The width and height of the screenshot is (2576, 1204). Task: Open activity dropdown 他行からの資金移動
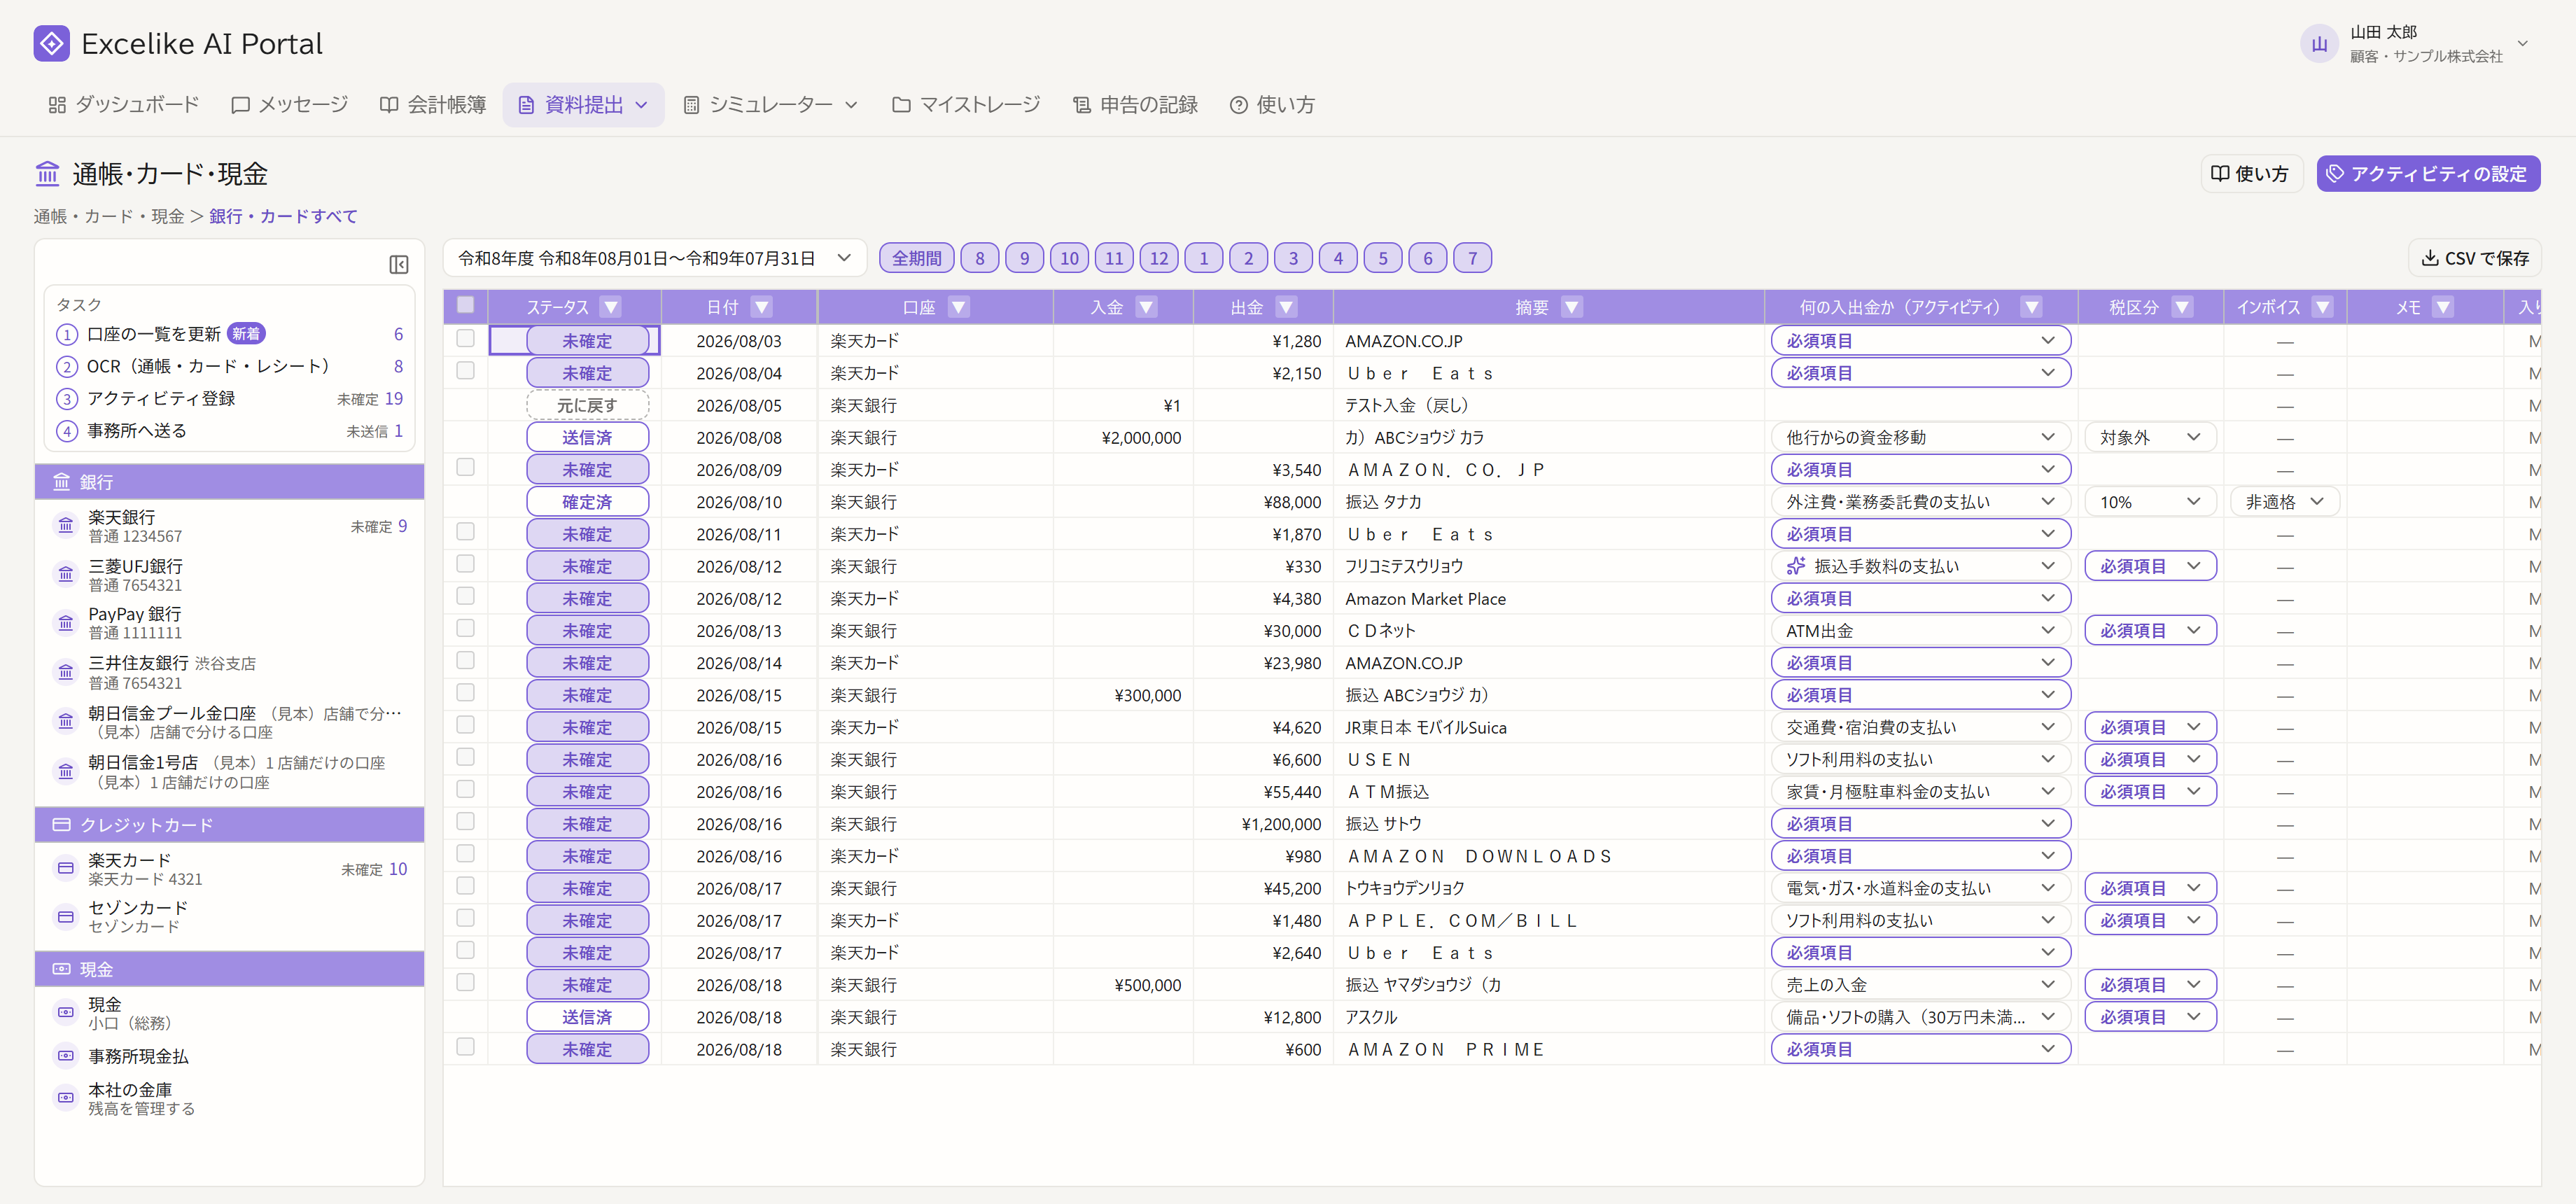(x=1920, y=437)
